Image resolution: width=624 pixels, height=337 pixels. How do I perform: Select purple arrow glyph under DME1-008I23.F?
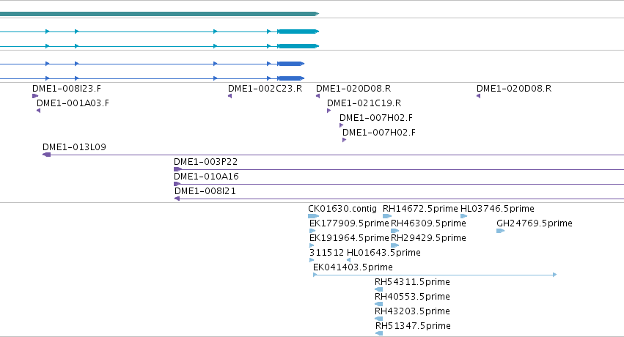tap(35, 96)
